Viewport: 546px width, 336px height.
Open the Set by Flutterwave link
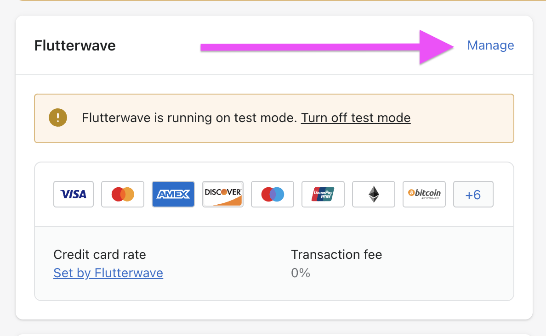tap(108, 273)
